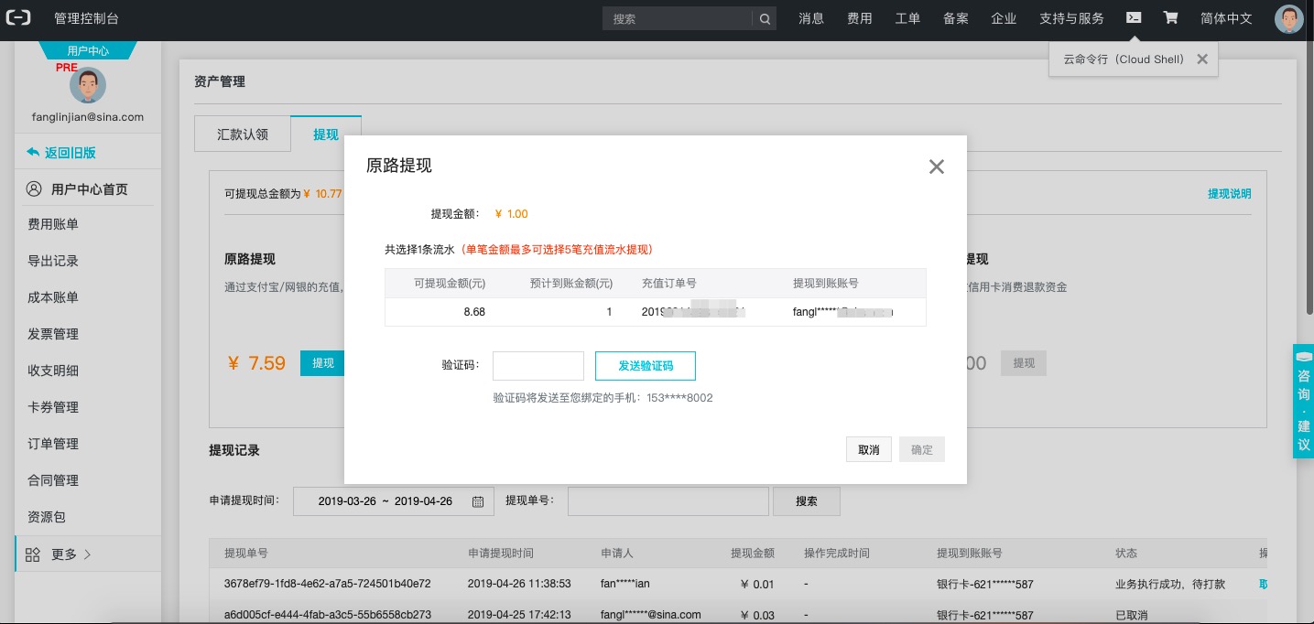The width and height of the screenshot is (1314, 624).
Task: Click the sidebar profile avatar
Action: pyautogui.click(x=88, y=85)
